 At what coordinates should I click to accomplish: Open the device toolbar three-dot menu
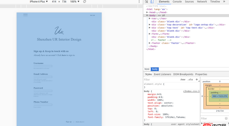coord(139,2)
